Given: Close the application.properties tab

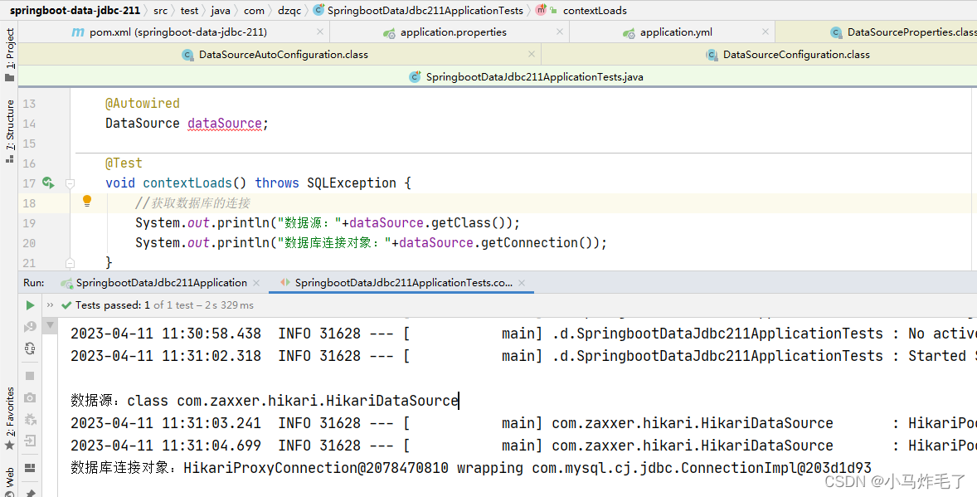Looking at the screenshot, I should click(x=560, y=32).
